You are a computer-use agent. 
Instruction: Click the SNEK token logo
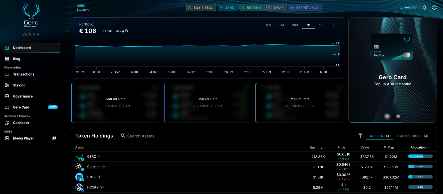pos(80,177)
